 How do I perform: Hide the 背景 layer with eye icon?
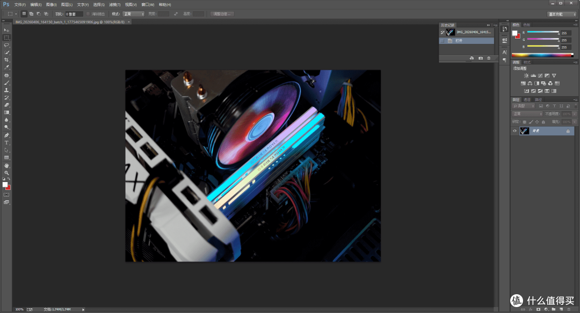pos(514,131)
